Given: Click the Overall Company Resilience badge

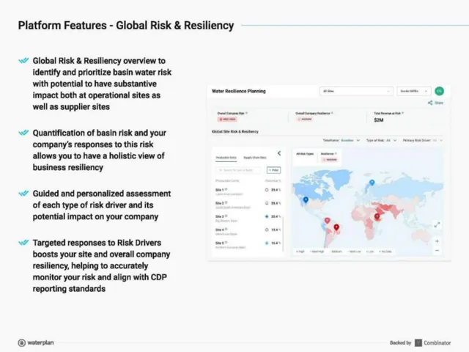Looking at the screenshot, I should [305, 119].
